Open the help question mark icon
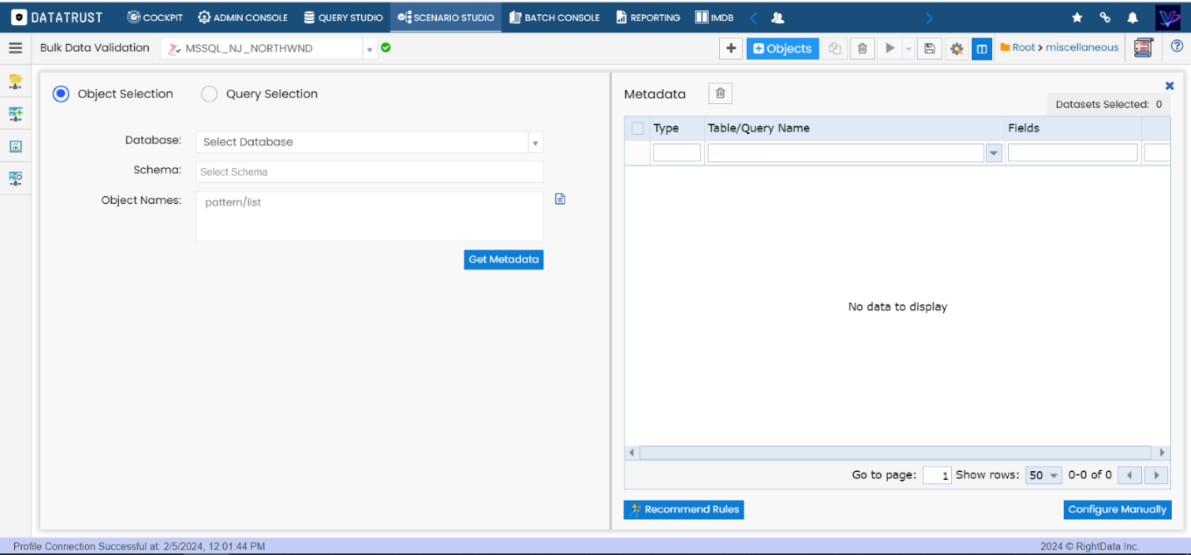 tap(1176, 47)
